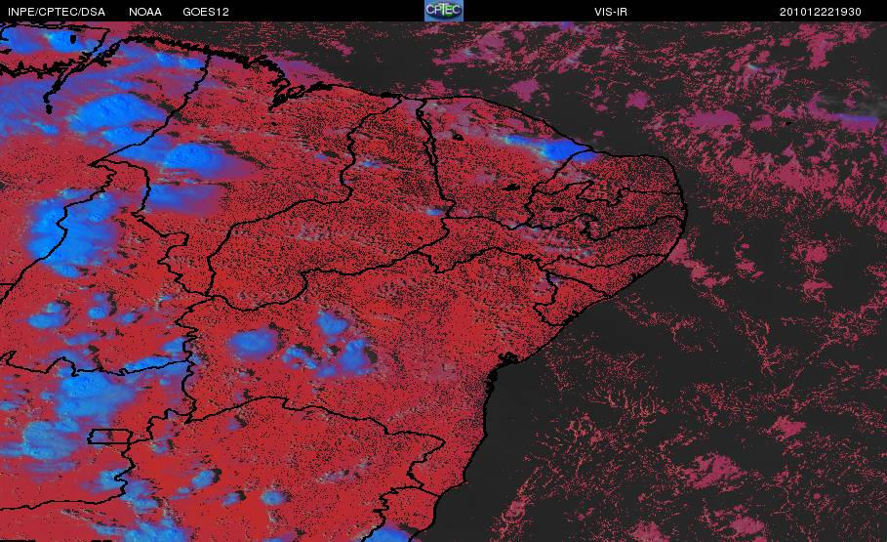Image resolution: width=887 pixels, height=542 pixels.
Task: Click the GOES12 satellite label
Action: click(205, 12)
